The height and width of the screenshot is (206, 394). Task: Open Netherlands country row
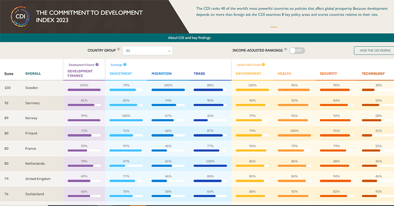(197, 163)
